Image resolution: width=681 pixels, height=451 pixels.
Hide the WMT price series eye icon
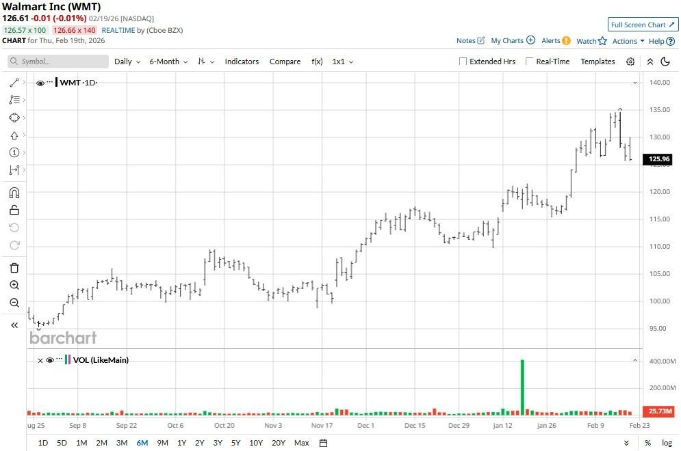(x=40, y=83)
